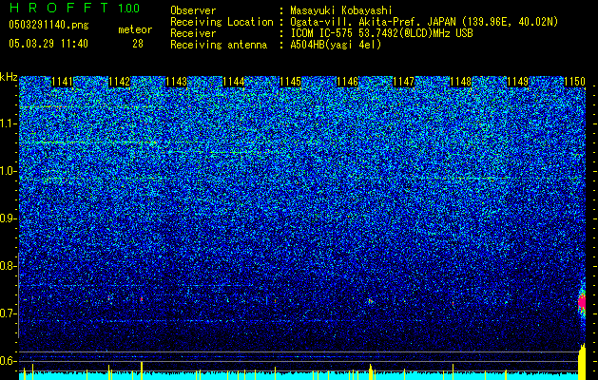Select the 1148 time marker

[x=461, y=82]
